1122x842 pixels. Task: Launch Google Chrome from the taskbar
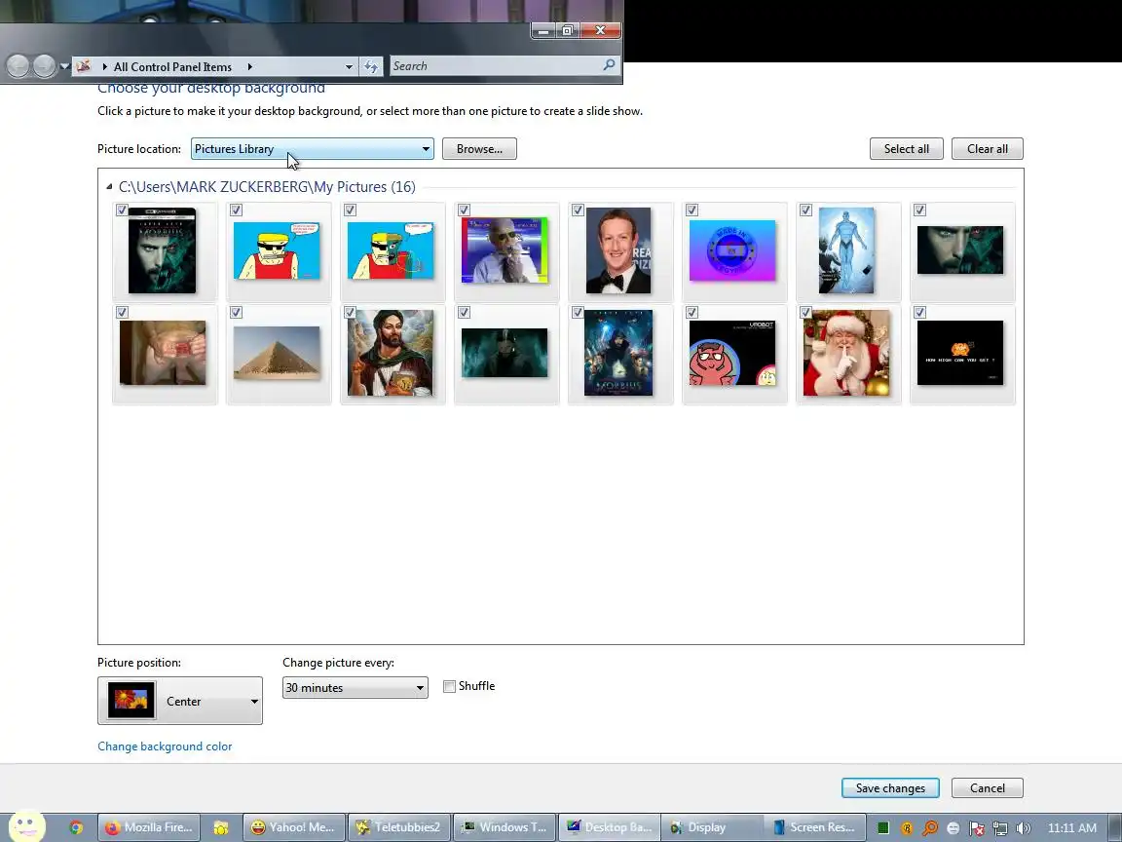tap(76, 827)
